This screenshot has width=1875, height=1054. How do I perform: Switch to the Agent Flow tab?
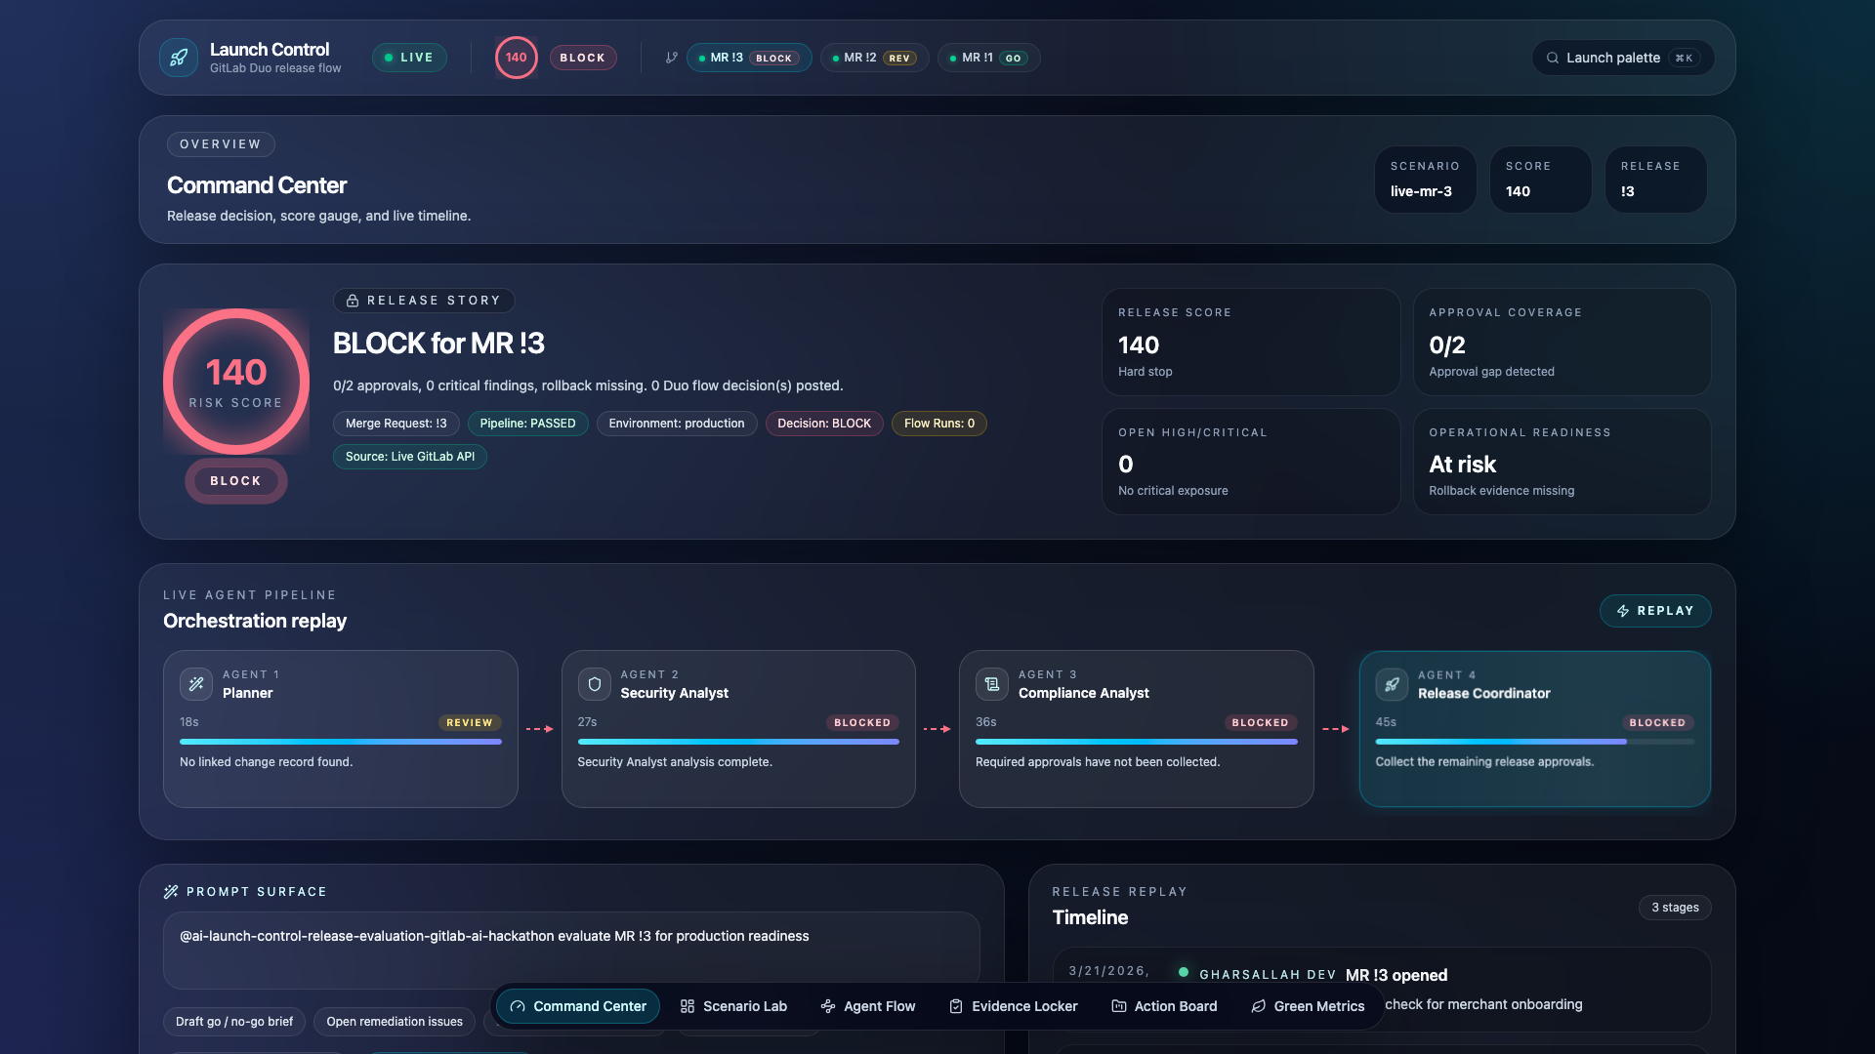867,1006
